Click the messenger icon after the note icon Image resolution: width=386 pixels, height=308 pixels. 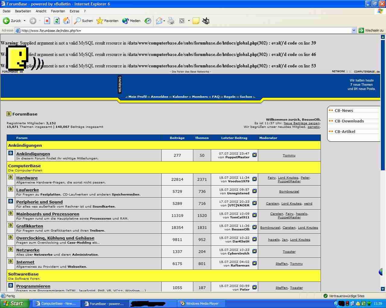click(x=206, y=21)
